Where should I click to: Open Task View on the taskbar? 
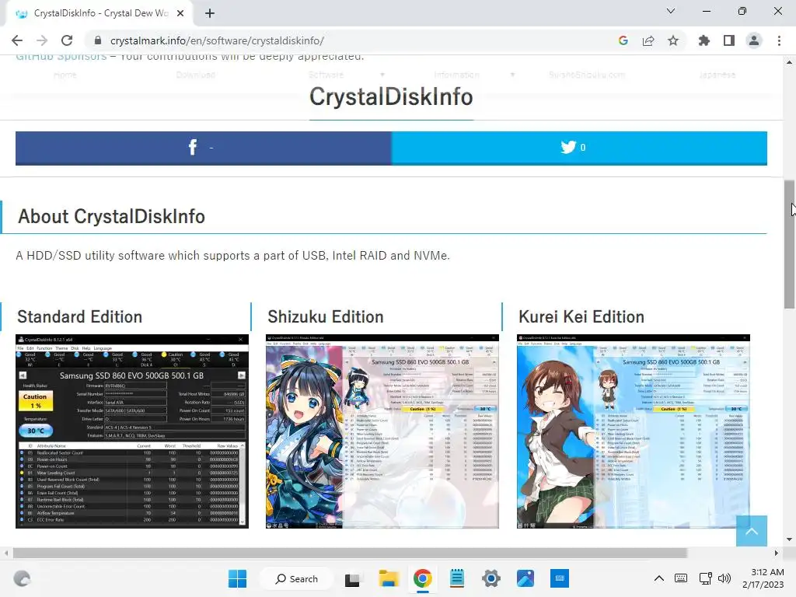(x=352, y=579)
